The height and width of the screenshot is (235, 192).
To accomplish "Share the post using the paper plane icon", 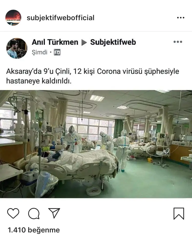I will tap(54, 213).
